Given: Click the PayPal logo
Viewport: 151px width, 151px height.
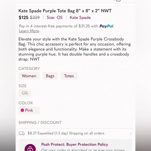Looking at the screenshot, I should point(106,26).
